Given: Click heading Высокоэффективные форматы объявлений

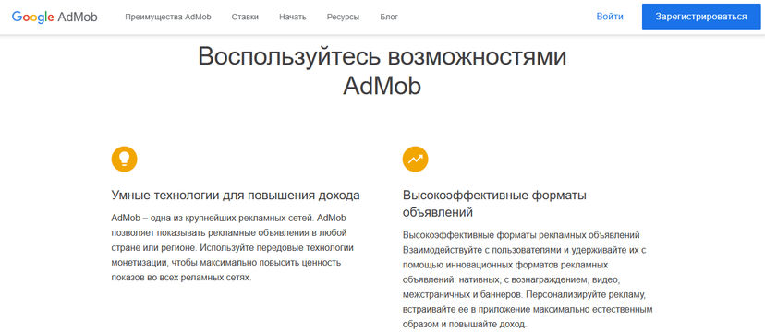Looking at the screenshot, I should pyautogui.click(x=494, y=204).
